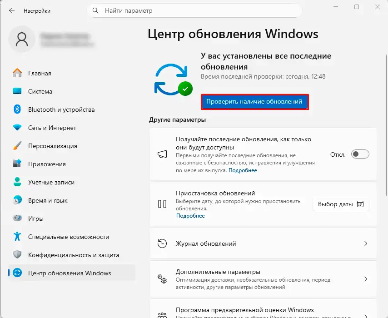Image resolution: width=388 pixels, height=318 pixels.
Task: Expand Дополнительные параметры with its chevron
Action: [366, 279]
